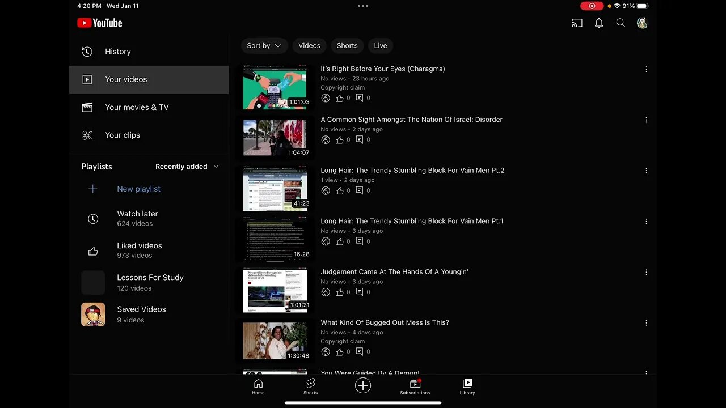Screen dimensions: 726x408
Task: Open title You Were Guided By A Demon
Action: coord(370,373)
